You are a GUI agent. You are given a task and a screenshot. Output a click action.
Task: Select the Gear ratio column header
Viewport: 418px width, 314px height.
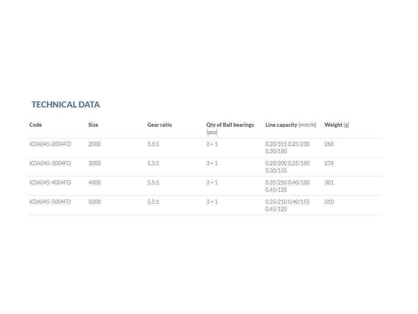click(160, 125)
